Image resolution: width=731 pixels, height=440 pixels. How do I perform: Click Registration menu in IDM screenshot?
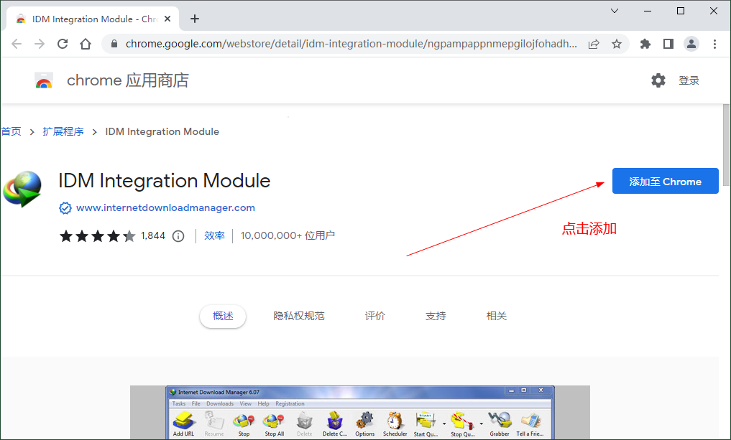[x=290, y=403]
